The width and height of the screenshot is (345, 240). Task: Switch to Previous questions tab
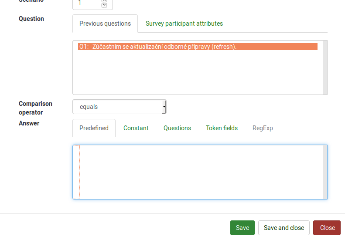pyautogui.click(x=105, y=24)
